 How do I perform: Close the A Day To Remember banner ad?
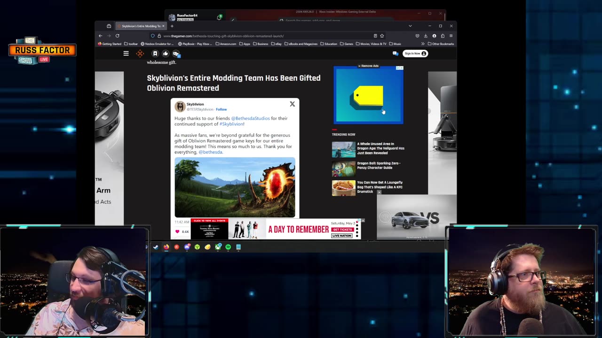point(363,221)
